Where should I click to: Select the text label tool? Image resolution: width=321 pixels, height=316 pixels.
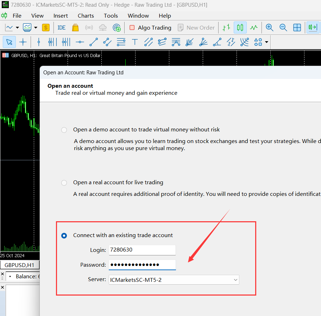point(134,42)
